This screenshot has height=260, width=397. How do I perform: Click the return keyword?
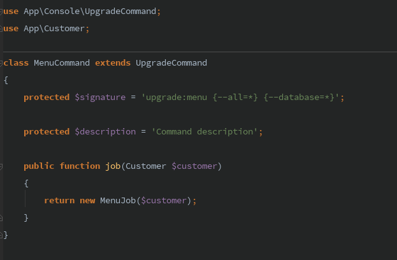pos(59,201)
